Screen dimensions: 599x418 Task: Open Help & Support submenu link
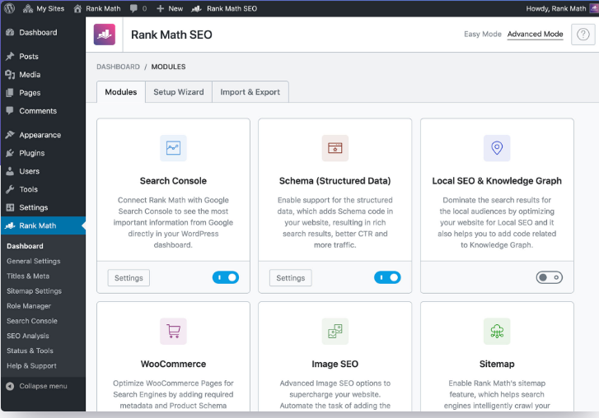pyautogui.click(x=31, y=365)
